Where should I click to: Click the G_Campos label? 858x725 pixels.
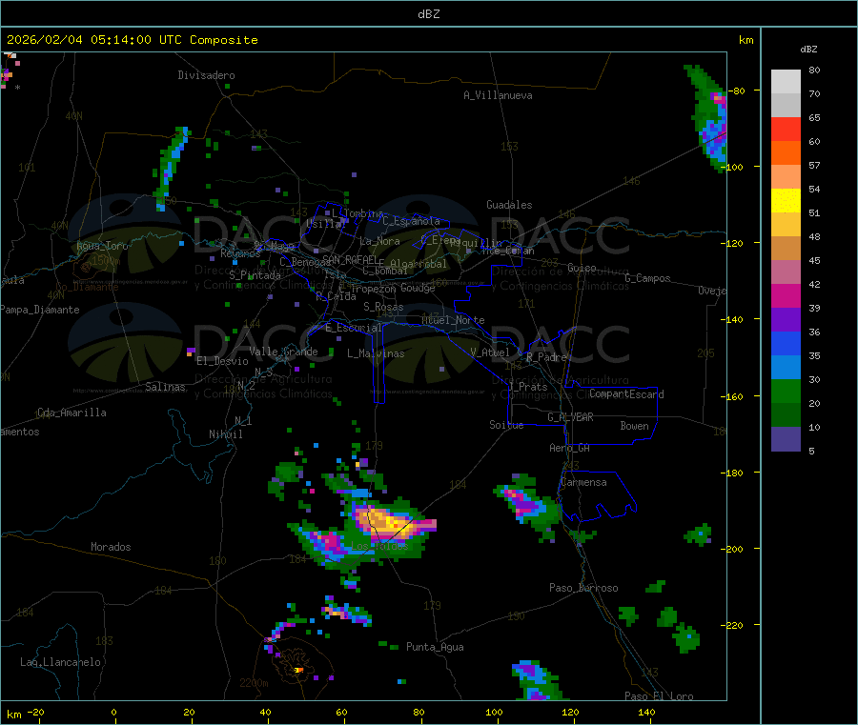point(648,278)
